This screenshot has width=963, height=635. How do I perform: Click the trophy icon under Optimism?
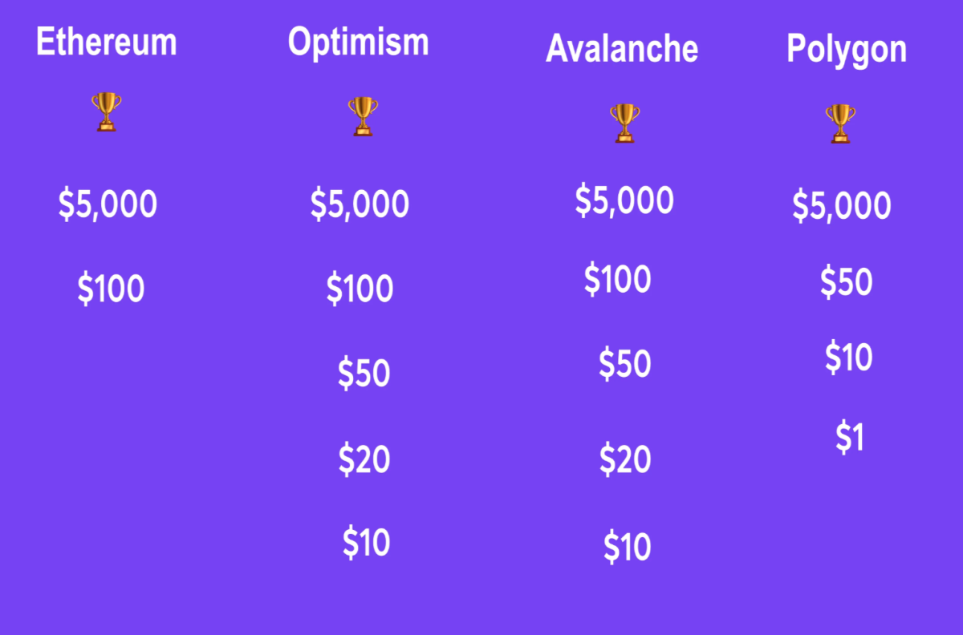pyautogui.click(x=363, y=116)
